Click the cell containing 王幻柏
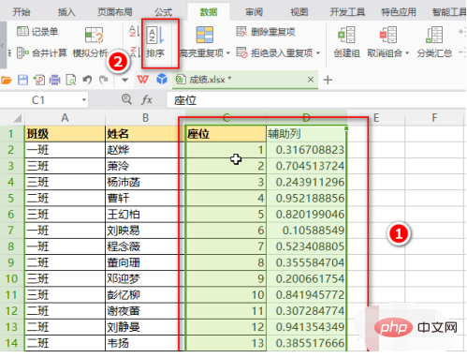467x358 pixels. click(145, 215)
